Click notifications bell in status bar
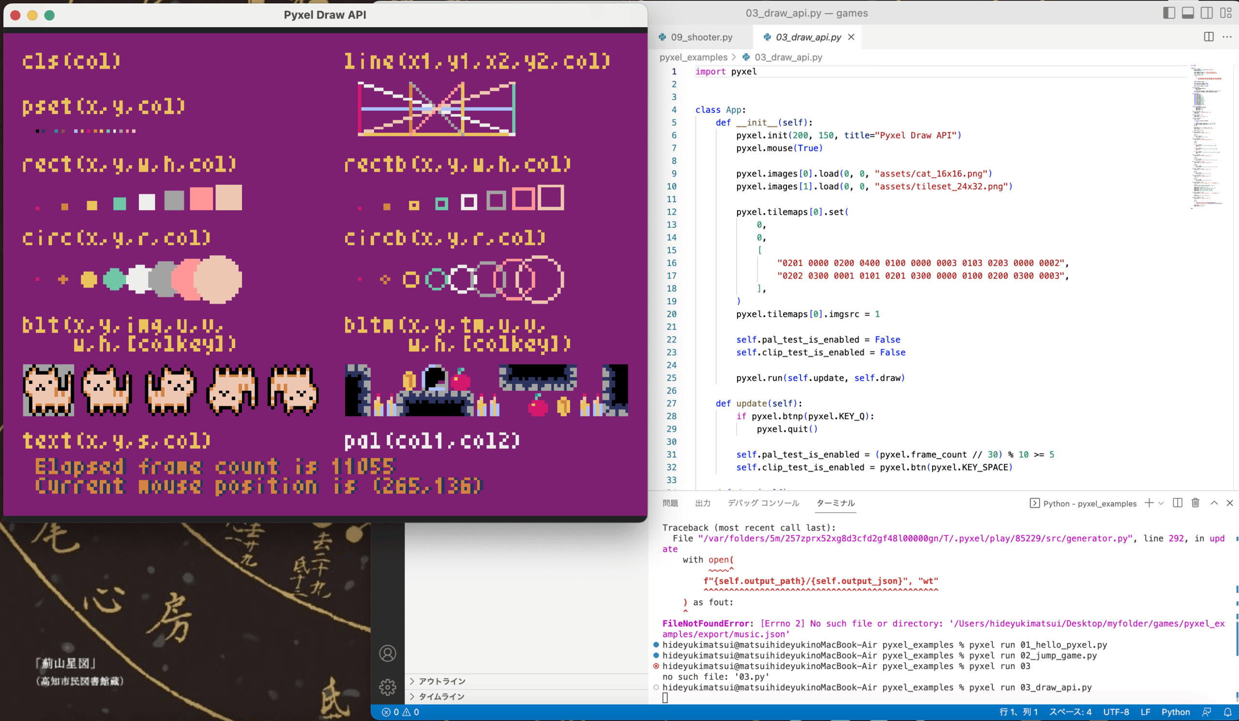Viewport: 1239px width, 721px height. click(x=1227, y=712)
